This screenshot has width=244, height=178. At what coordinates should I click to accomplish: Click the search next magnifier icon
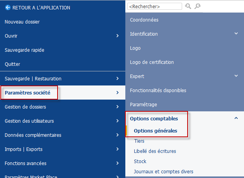197,6
